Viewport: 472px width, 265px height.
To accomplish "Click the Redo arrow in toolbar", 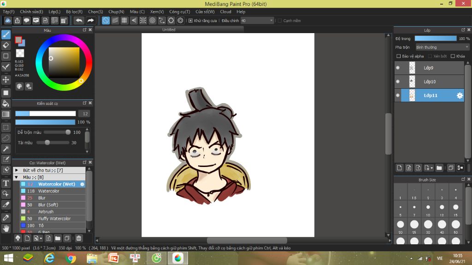I will [x=90, y=20].
